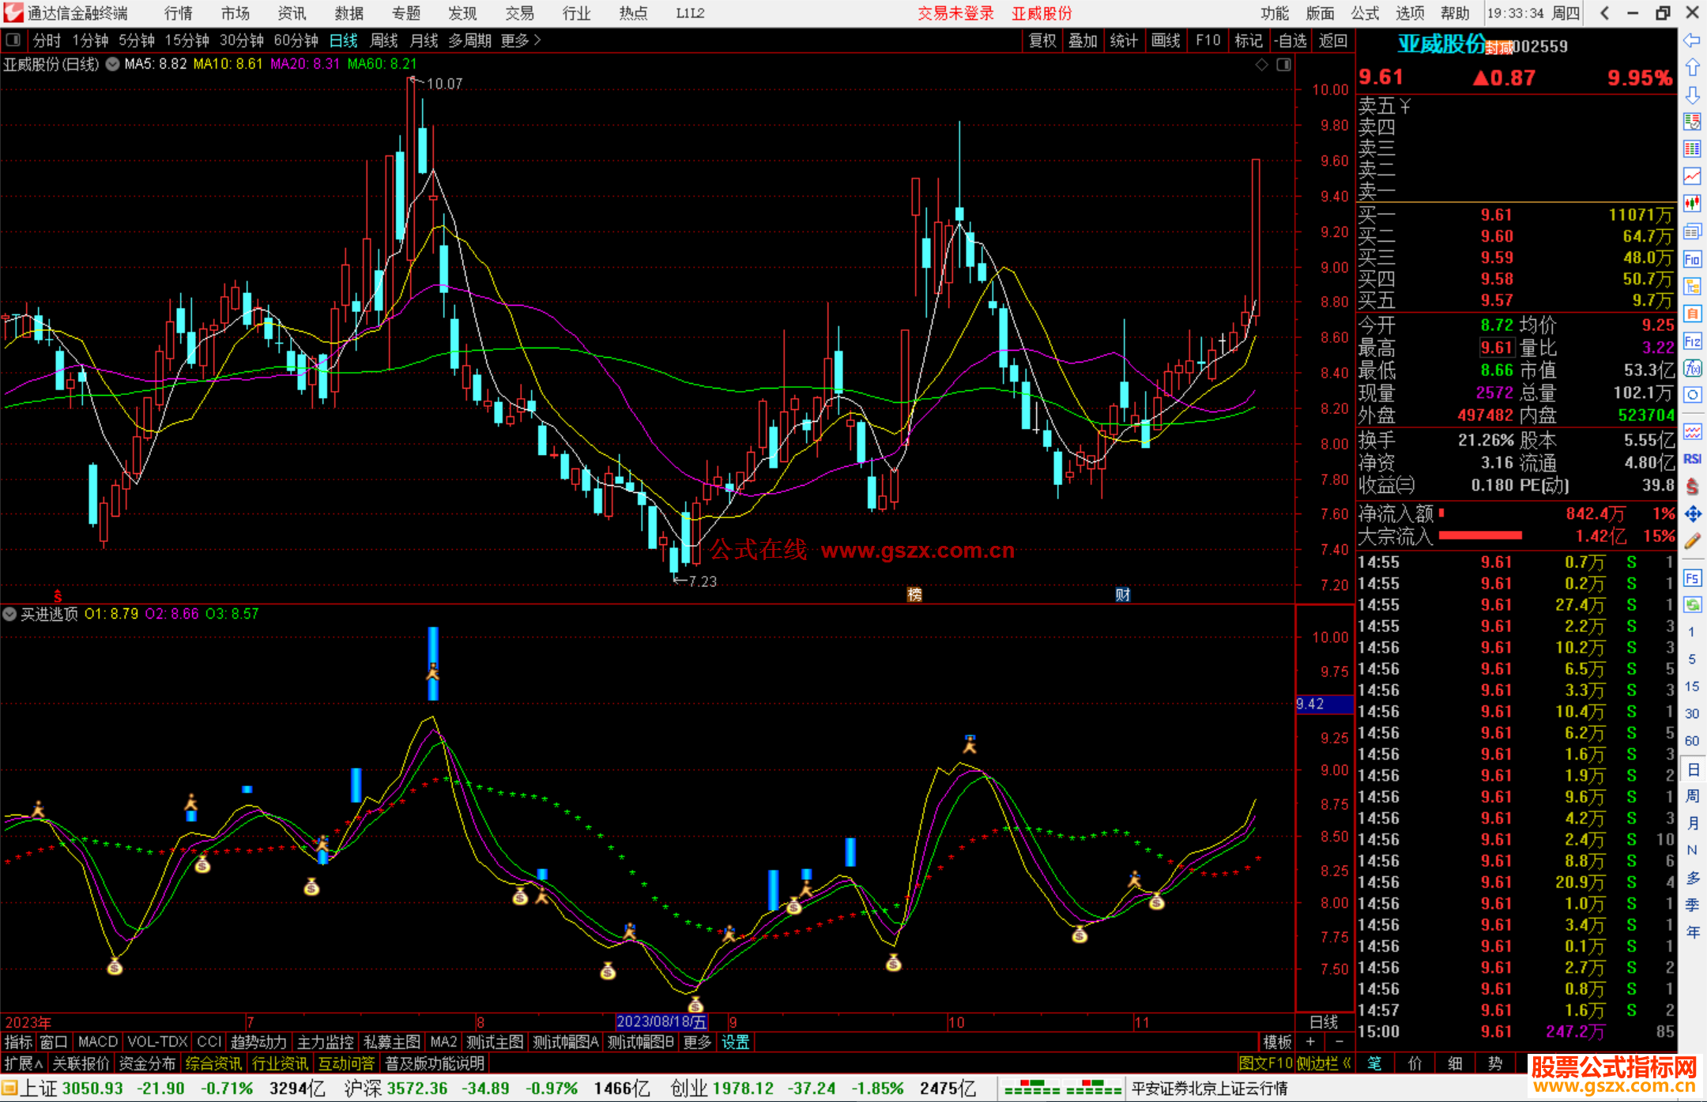Click the 2023/08/18 date marker on timeline
1707x1102 pixels.
[661, 1021]
